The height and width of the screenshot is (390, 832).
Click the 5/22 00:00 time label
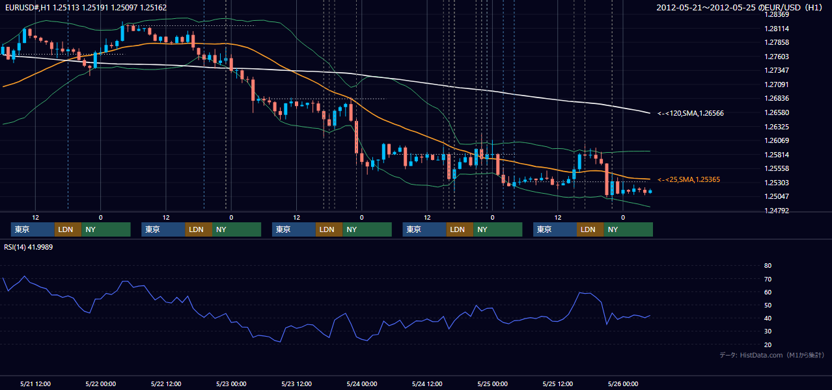[x=101, y=383]
